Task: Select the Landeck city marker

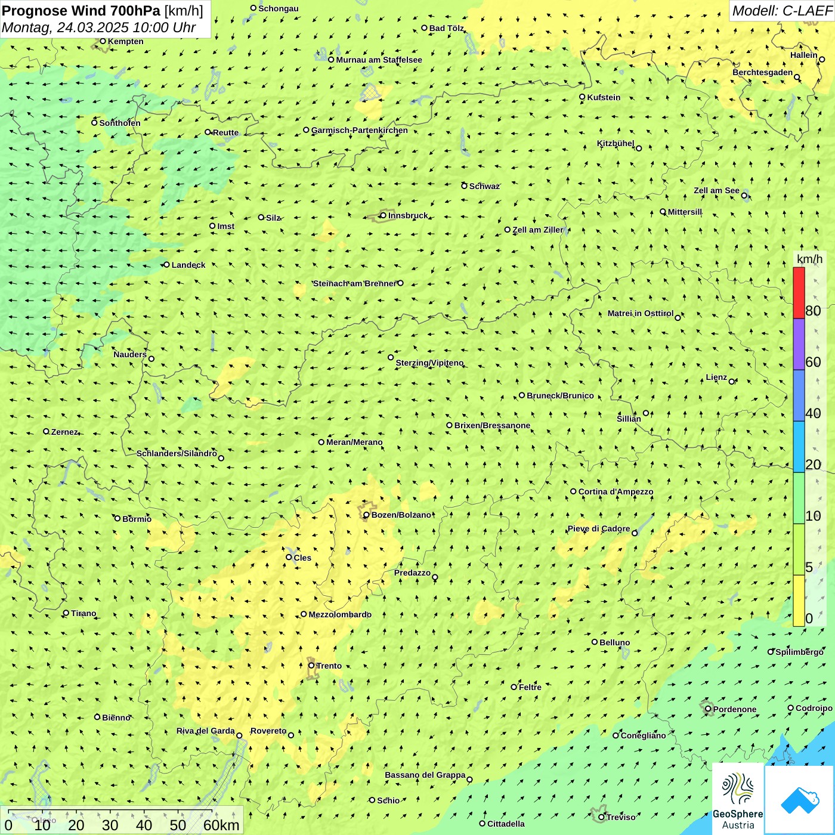Action: click(x=166, y=265)
